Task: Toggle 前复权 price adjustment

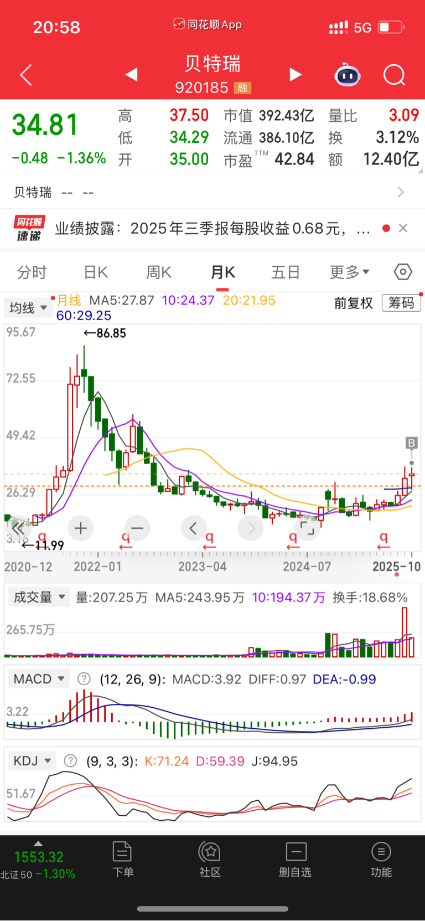Action: click(x=353, y=303)
